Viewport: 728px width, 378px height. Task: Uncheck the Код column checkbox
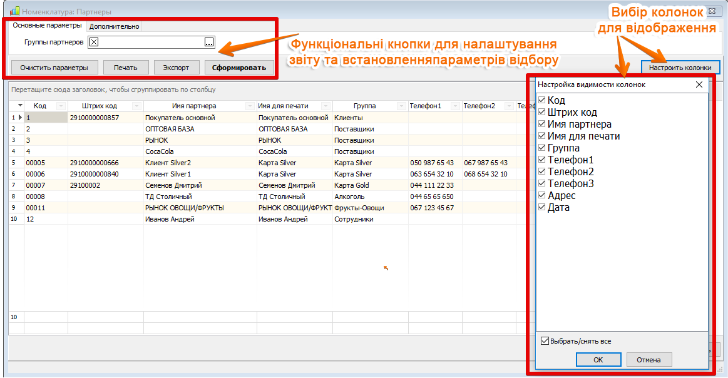tap(541, 100)
